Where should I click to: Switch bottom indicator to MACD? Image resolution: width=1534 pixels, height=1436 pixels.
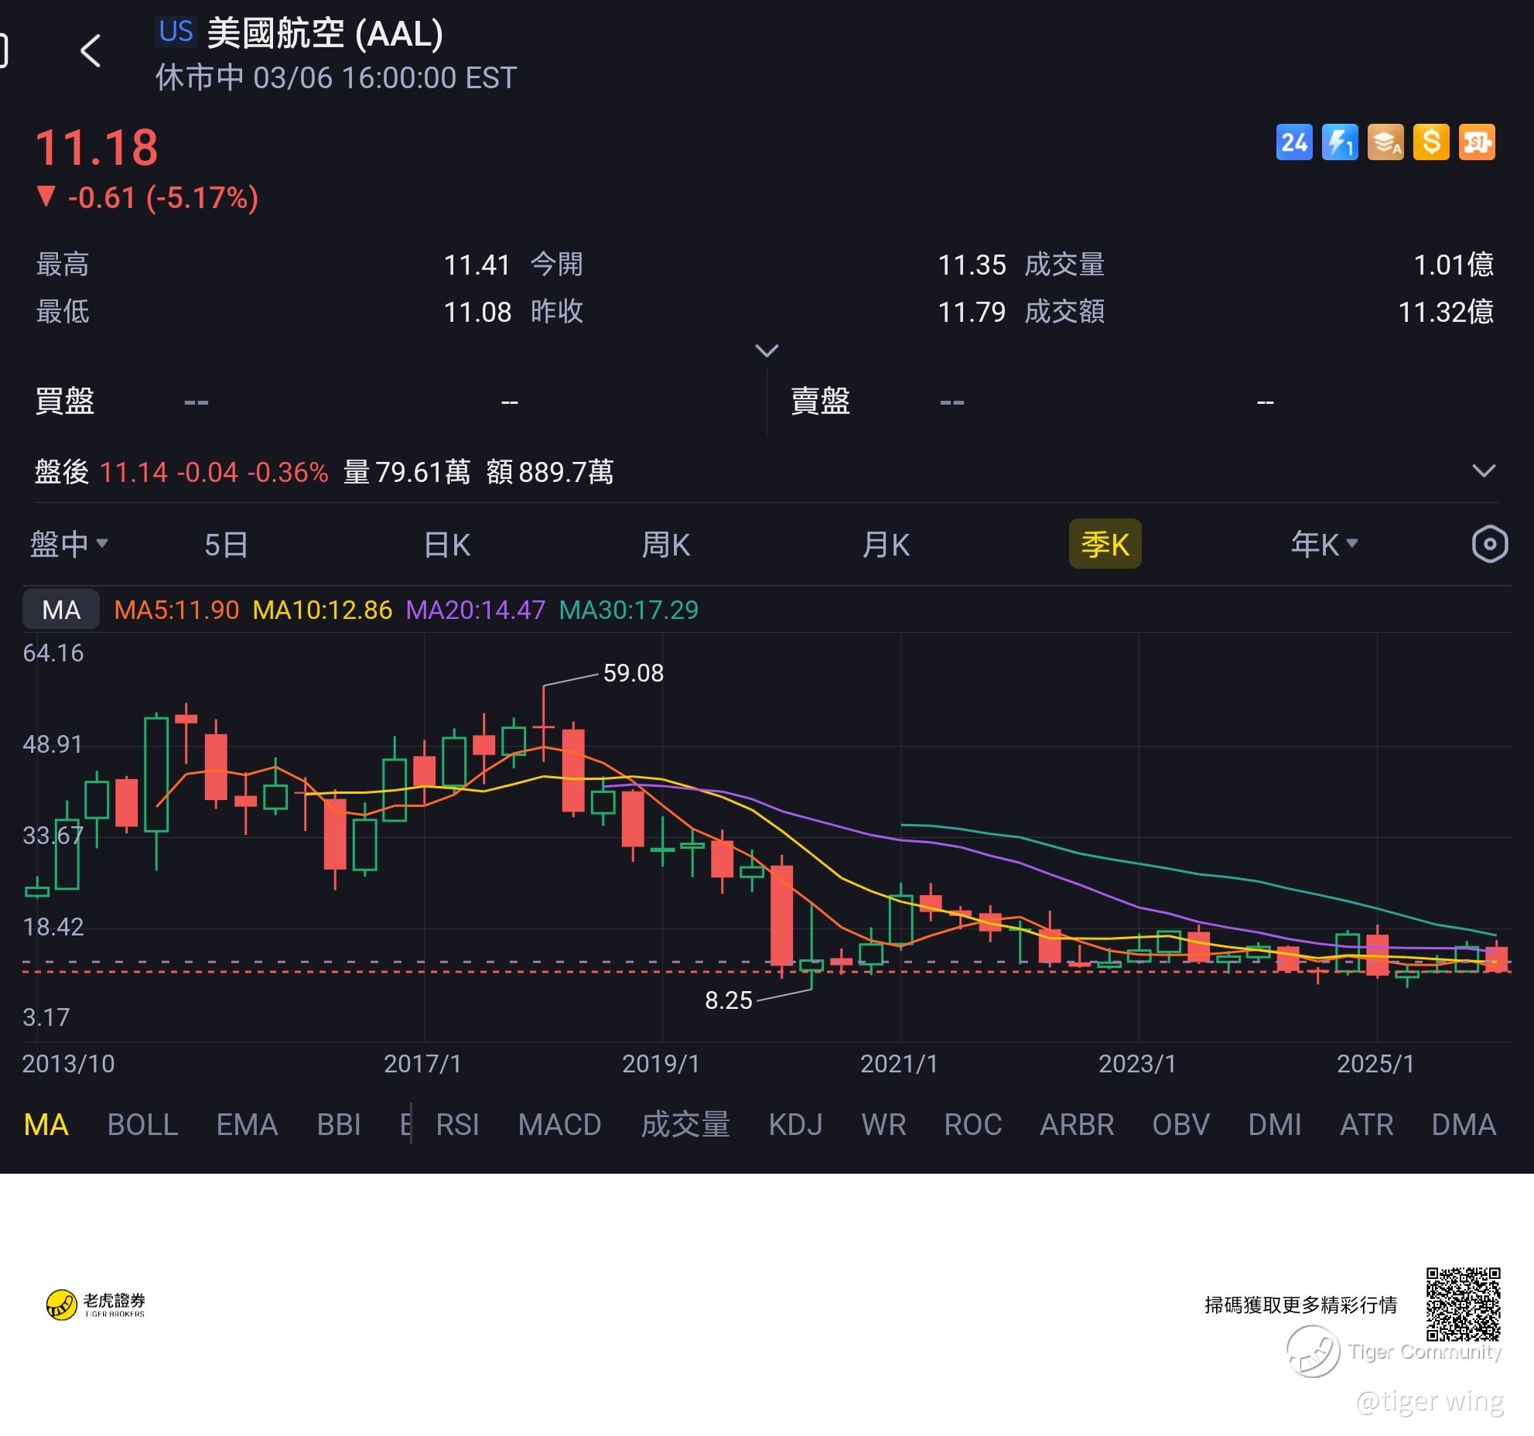(x=559, y=1124)
